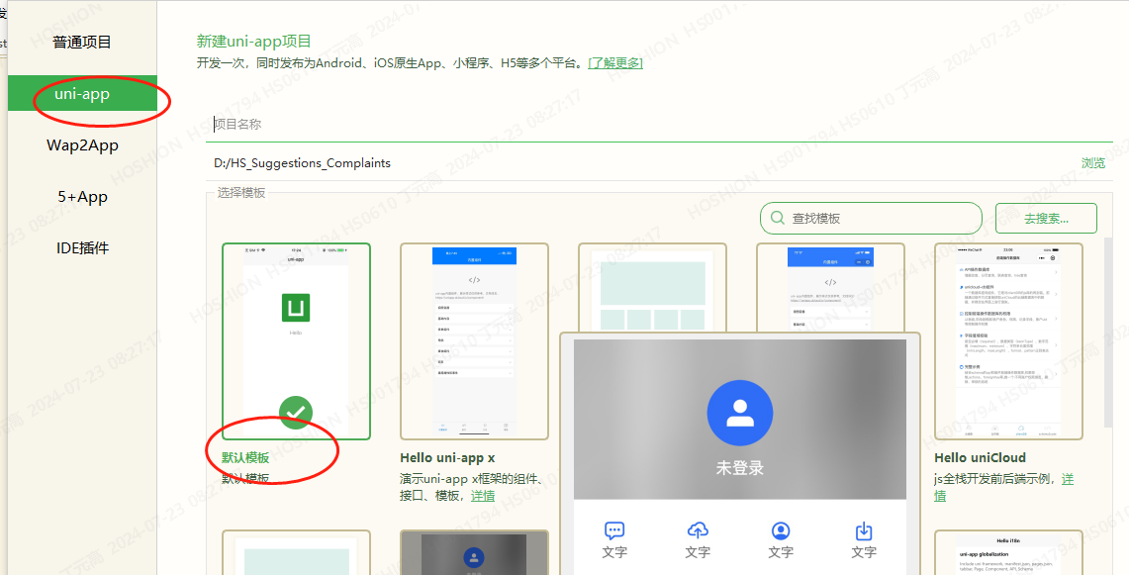Screen dimensions: 1129x575
Task: Click the Hello uni-app x title text
Action: [x=447, y=457]
